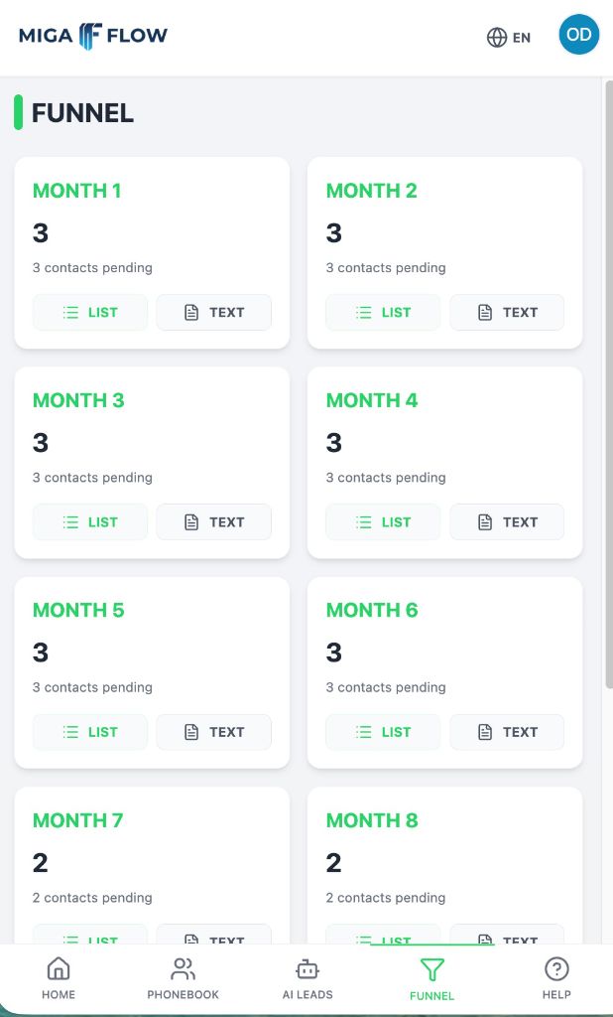This screenshot has height=1017, width=613.
Task: Click the globe language icon
Action: 495,37
